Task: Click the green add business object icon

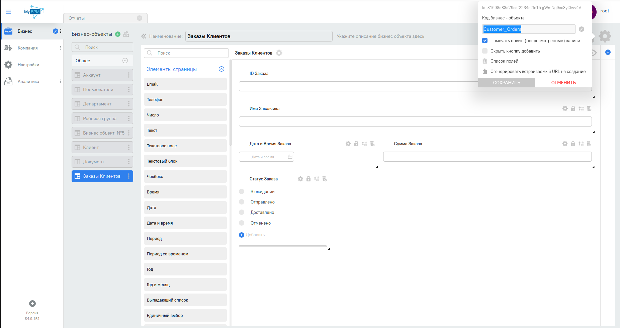Action: tap(118, 34)
